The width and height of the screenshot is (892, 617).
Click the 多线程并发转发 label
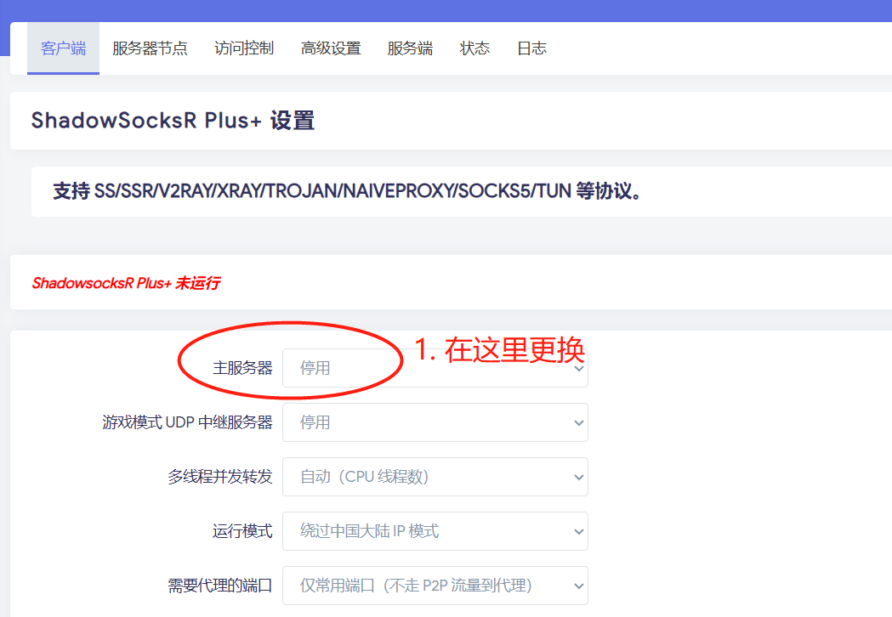(x=220, y=477)
